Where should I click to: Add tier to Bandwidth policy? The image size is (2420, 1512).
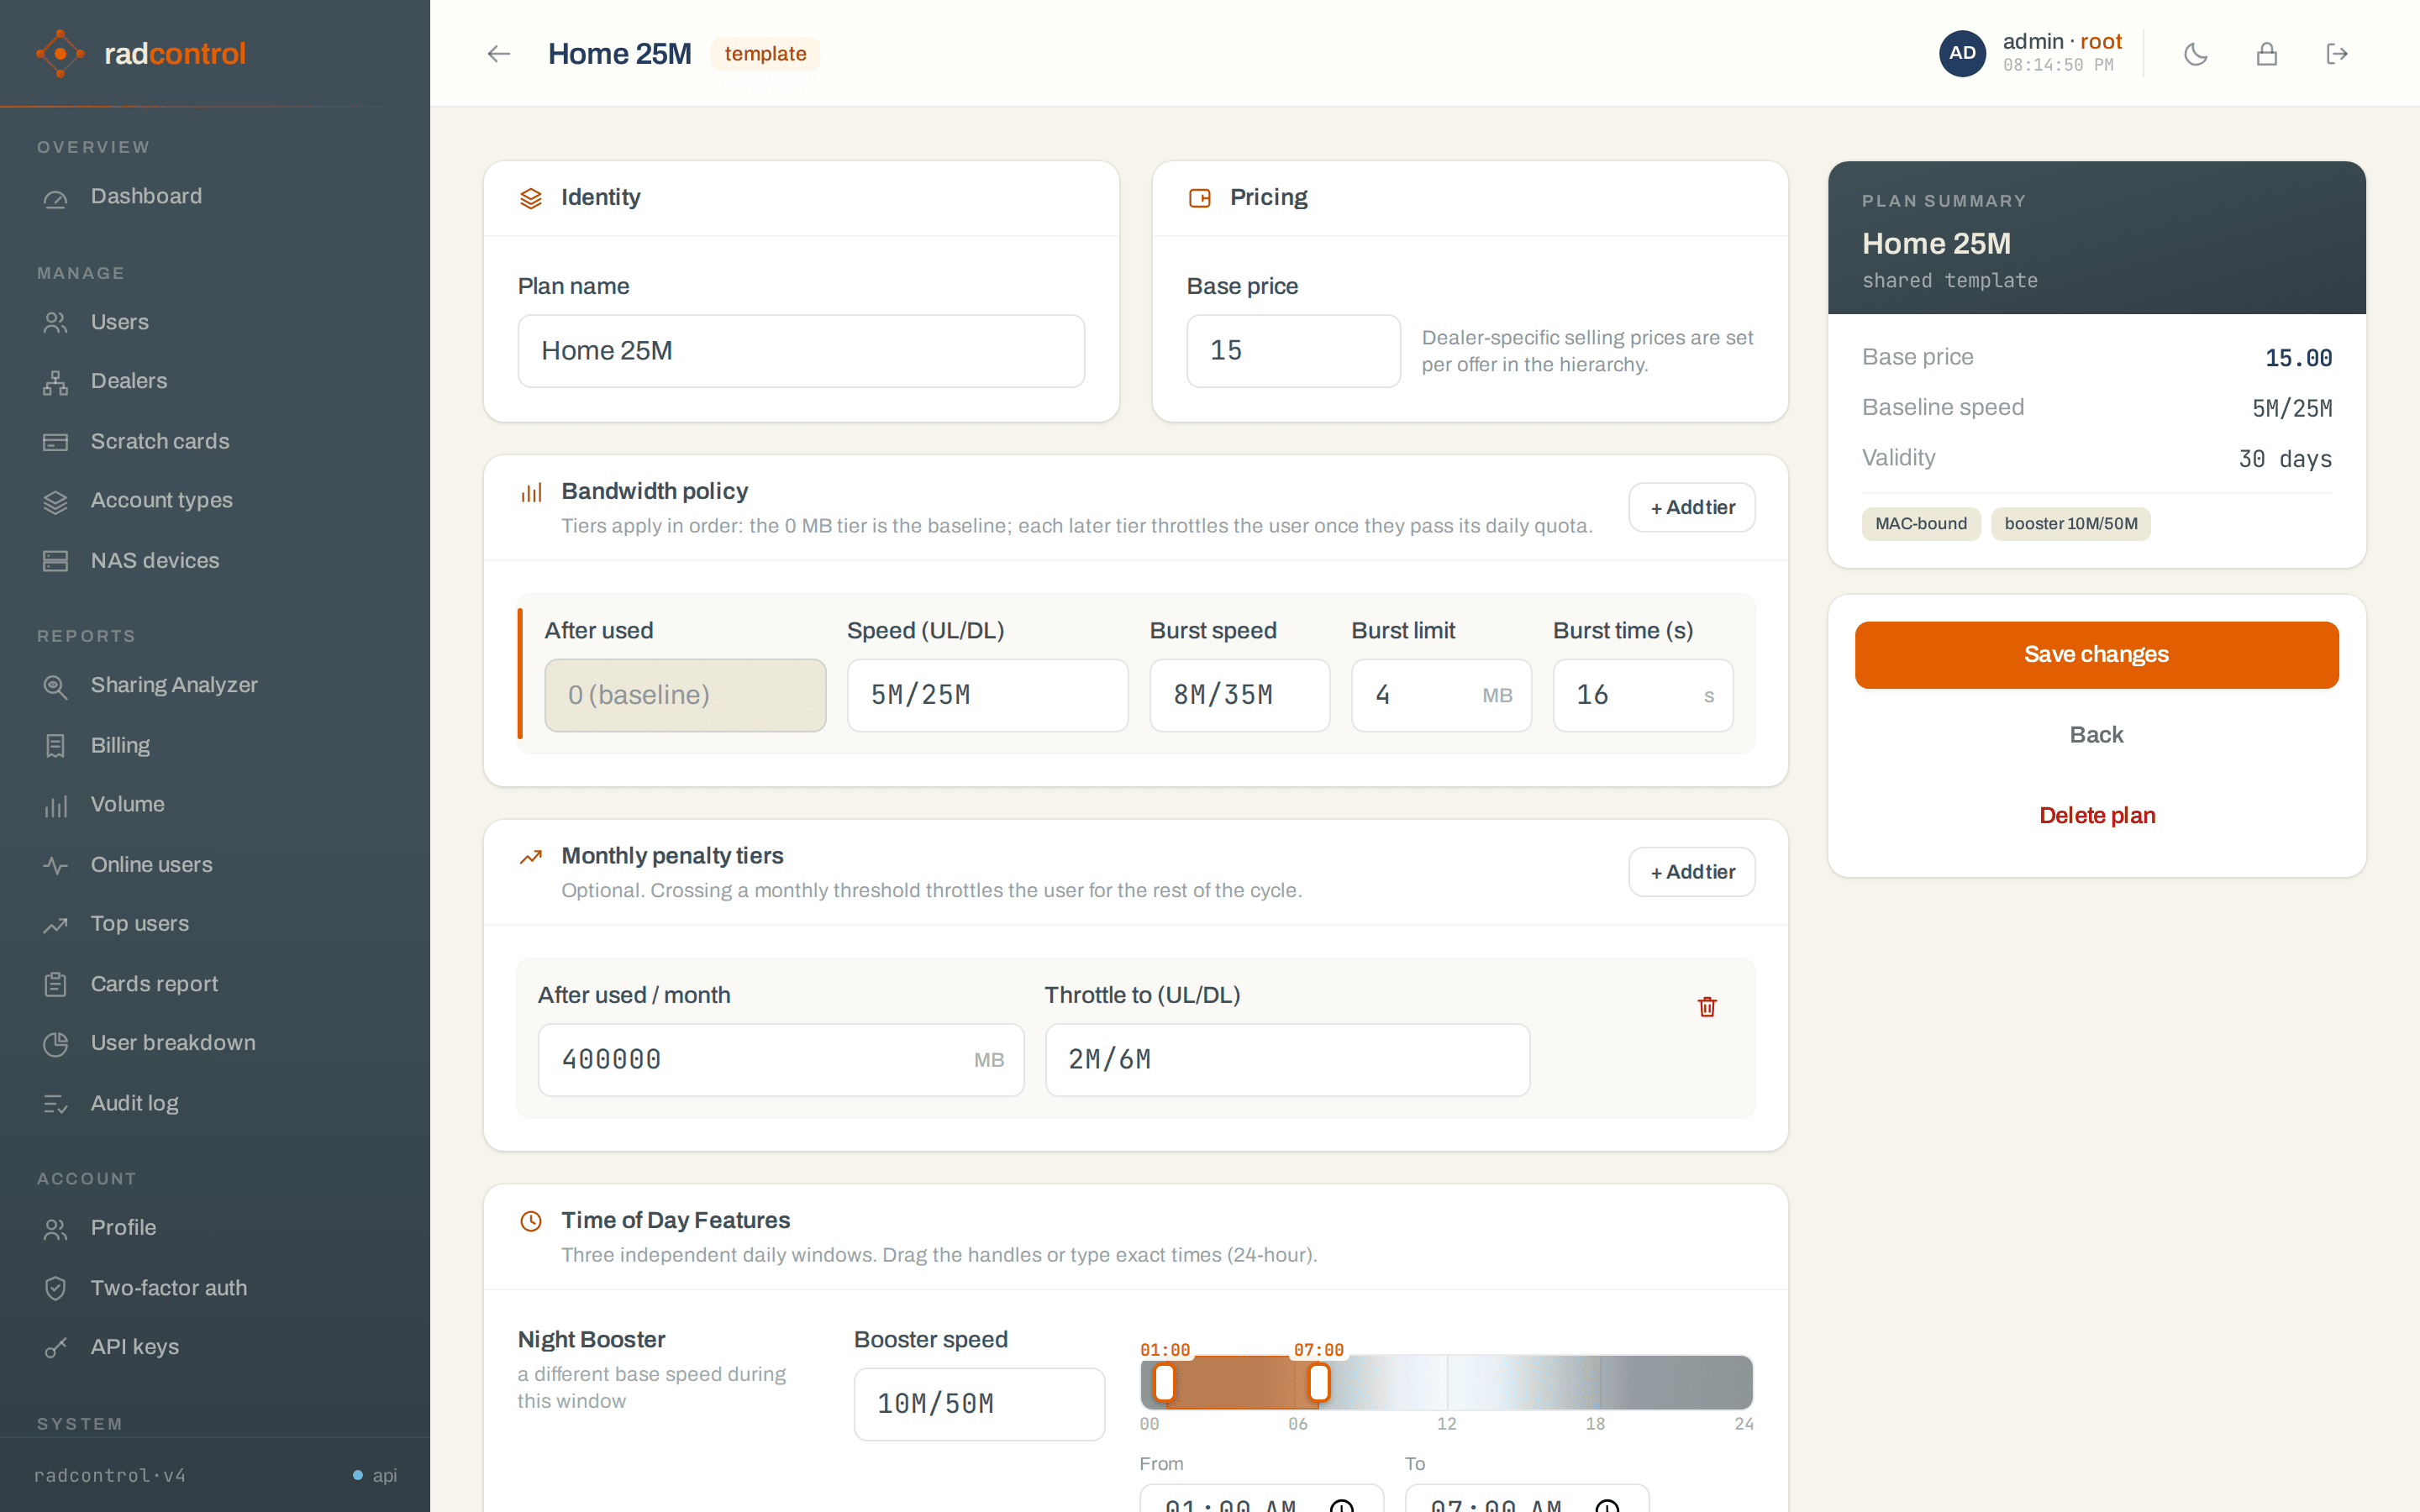click(x=1692, y=507)
